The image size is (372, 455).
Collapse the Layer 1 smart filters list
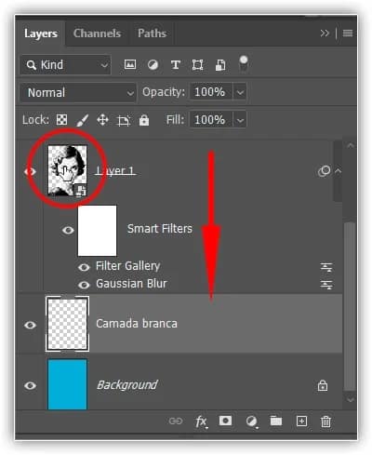click(338, 170)
